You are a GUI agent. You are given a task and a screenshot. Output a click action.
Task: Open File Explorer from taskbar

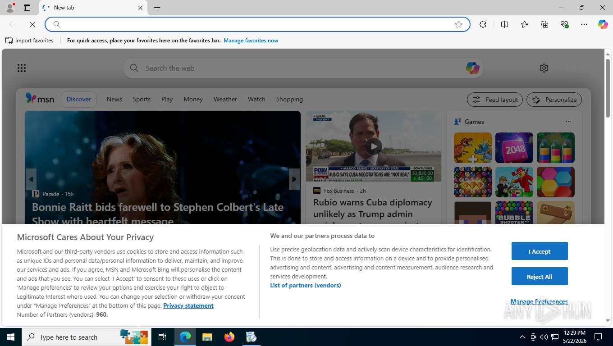207,337
